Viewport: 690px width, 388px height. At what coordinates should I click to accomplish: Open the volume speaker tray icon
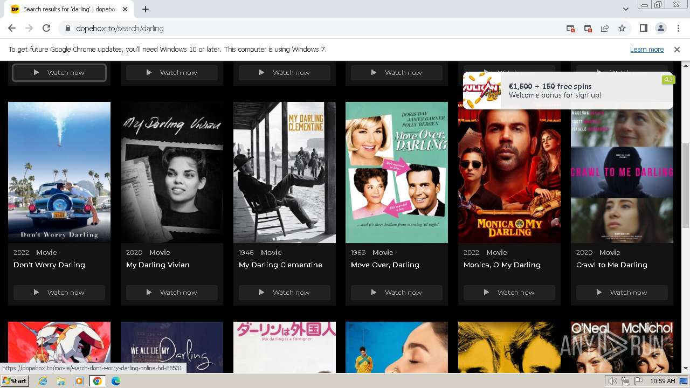click(613, 381)
